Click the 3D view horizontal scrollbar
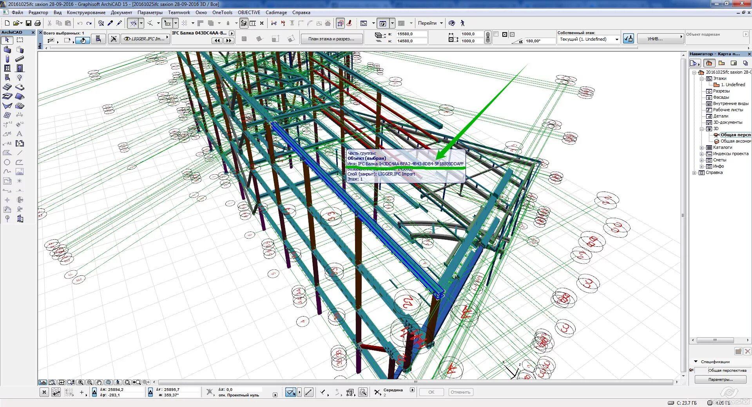This screenshot has width=752, height=407. click(x=415, y=382)
